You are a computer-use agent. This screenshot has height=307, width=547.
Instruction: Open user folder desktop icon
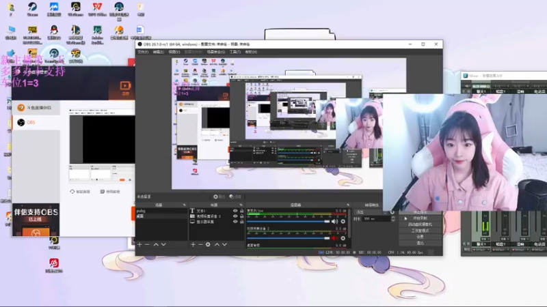[11, 10]
